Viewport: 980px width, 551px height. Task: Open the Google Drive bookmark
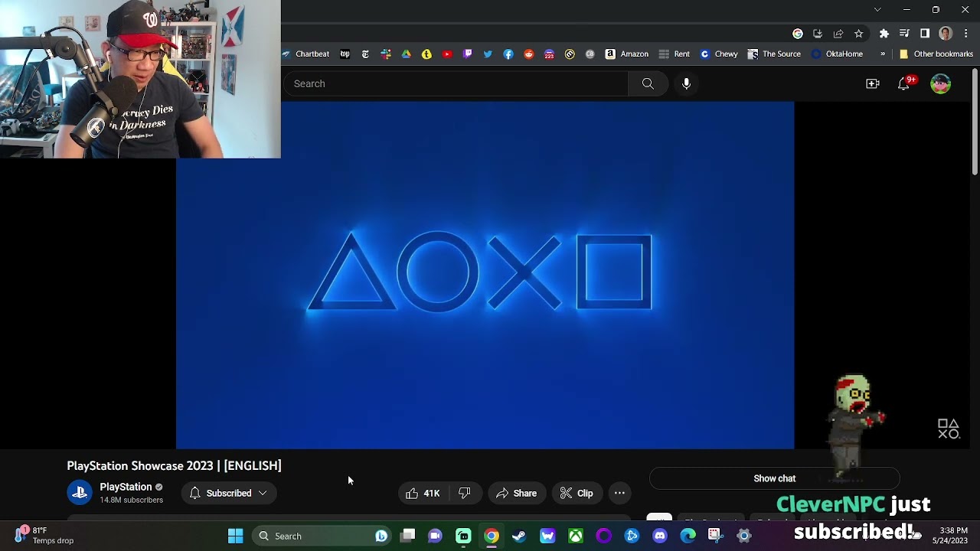(x=406, y=54)
